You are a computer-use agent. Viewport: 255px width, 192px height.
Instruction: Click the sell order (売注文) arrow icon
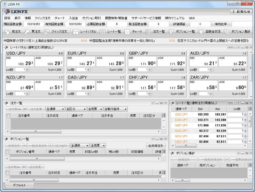point(7,32)
